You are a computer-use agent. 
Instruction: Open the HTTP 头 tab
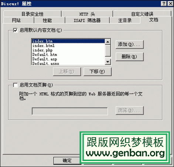[x=87, y=14]
